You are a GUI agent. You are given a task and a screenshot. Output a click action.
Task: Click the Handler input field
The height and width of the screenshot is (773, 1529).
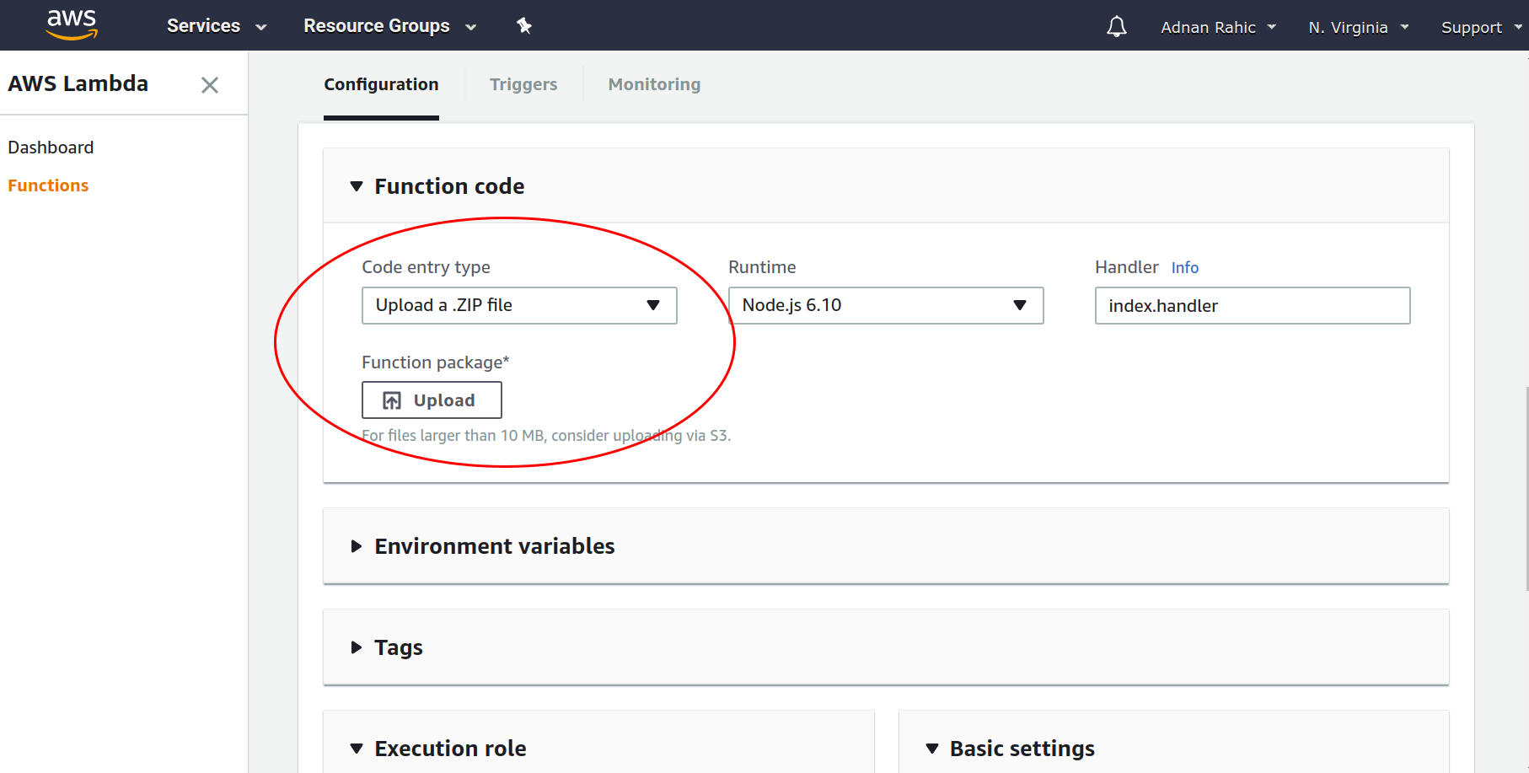[x=1253, y=305]
